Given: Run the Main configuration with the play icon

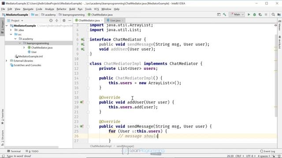Looking at the screenshot, I should coord(249,14).
